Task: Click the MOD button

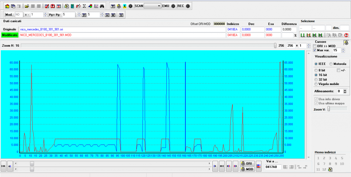Action: 247,169
